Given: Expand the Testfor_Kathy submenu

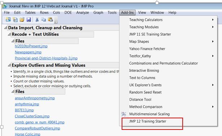Looking at the screenshot, I should [x=169, y=56].
